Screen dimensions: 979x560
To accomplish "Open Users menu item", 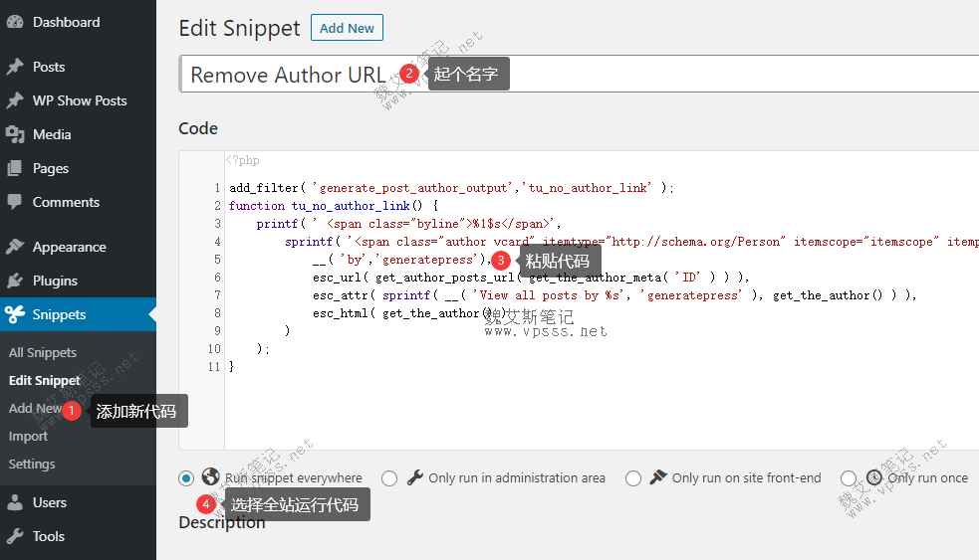I will point(78,502).
